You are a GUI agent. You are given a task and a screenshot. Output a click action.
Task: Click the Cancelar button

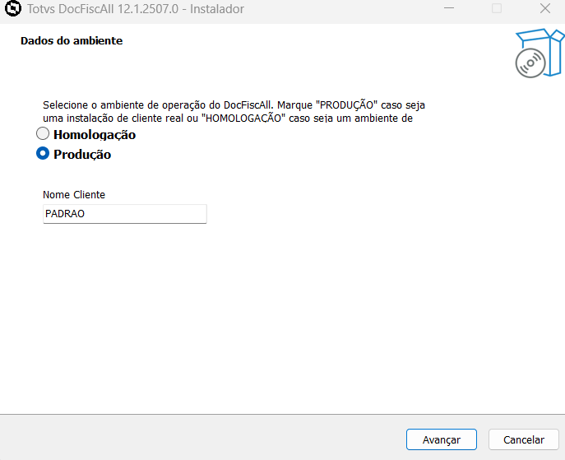click(524, 439)
